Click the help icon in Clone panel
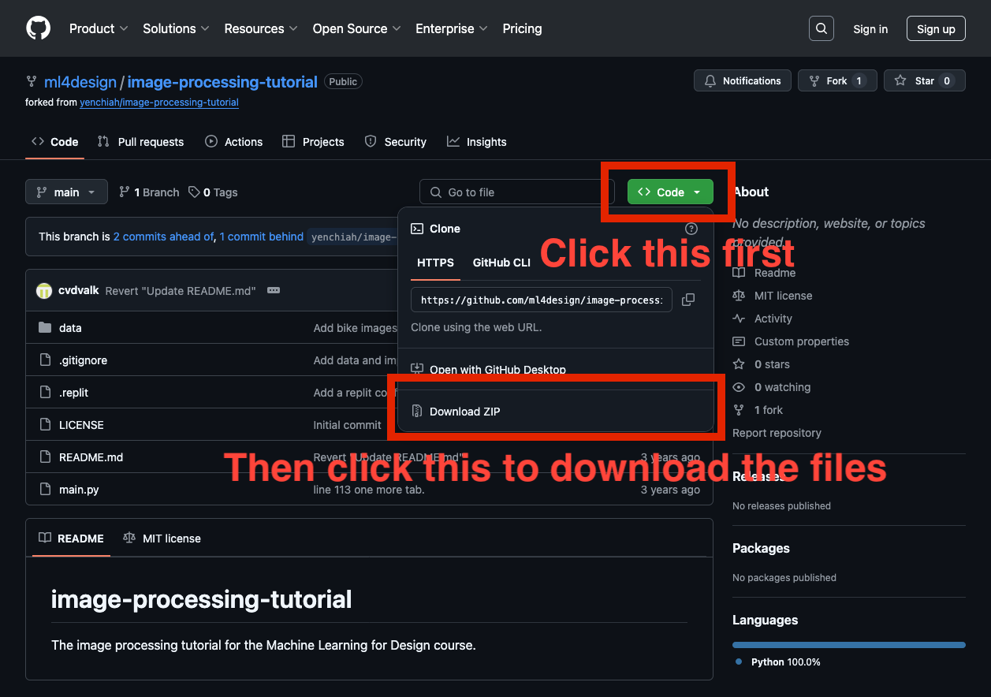Image resolution: width=991 pixels, height=697 pixels. click(x=691, y=229)
